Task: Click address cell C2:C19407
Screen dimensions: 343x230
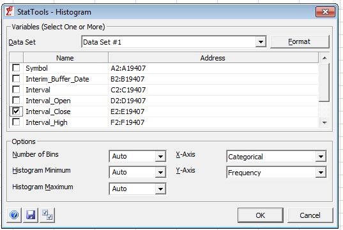Action: (x=128, y=90)
